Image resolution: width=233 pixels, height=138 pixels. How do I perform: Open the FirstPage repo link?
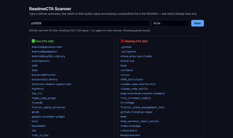click(x=127, y=103)
